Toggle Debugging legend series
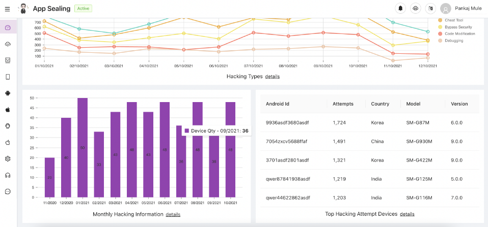488x227 pixels. (453, 40)
